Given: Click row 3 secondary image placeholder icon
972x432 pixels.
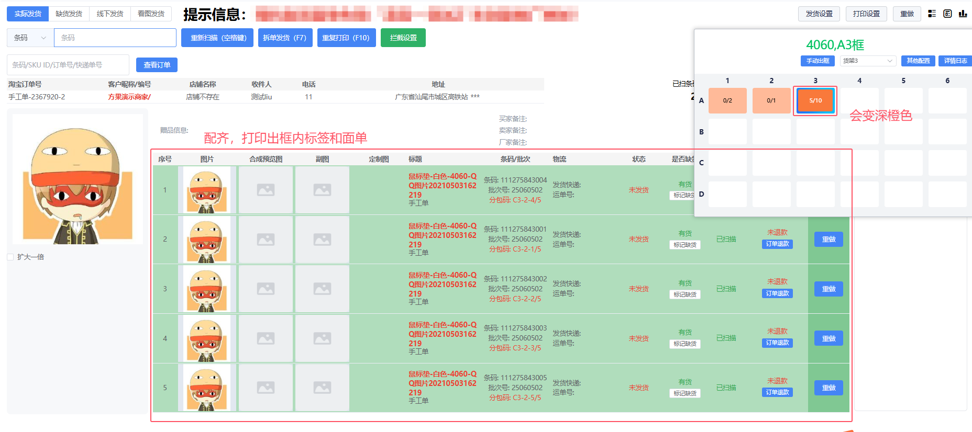Looking at the screenshot, I should tap(322, 289).
